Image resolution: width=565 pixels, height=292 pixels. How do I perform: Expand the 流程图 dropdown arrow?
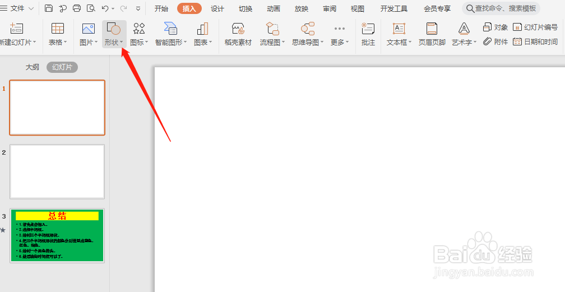(x=284, y=42)
